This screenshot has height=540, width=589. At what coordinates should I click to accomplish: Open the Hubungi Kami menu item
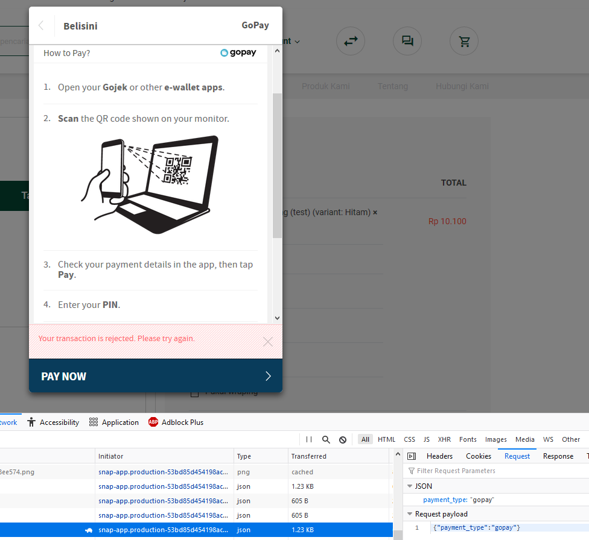click(x=462, y=86)
